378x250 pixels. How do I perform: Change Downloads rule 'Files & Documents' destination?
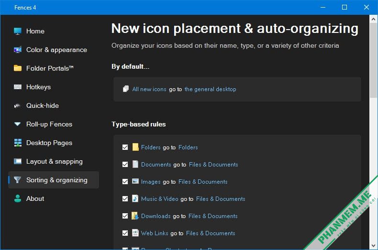213,216
